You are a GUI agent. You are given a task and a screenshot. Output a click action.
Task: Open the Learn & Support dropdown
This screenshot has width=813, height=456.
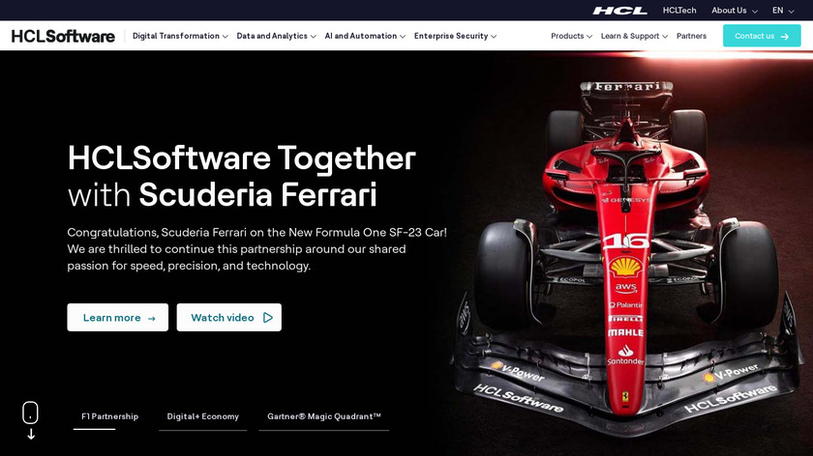click(634, 36)
